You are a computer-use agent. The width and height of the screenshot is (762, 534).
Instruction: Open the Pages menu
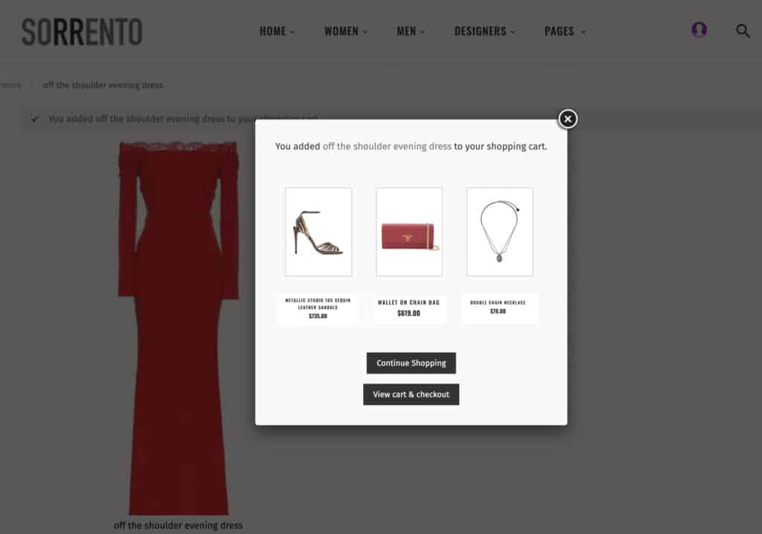(x=565, y=31)
